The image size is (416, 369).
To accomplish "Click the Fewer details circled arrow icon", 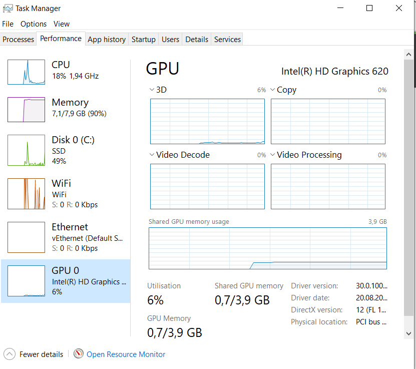I will pyautogui.click(x=10, y=354).
